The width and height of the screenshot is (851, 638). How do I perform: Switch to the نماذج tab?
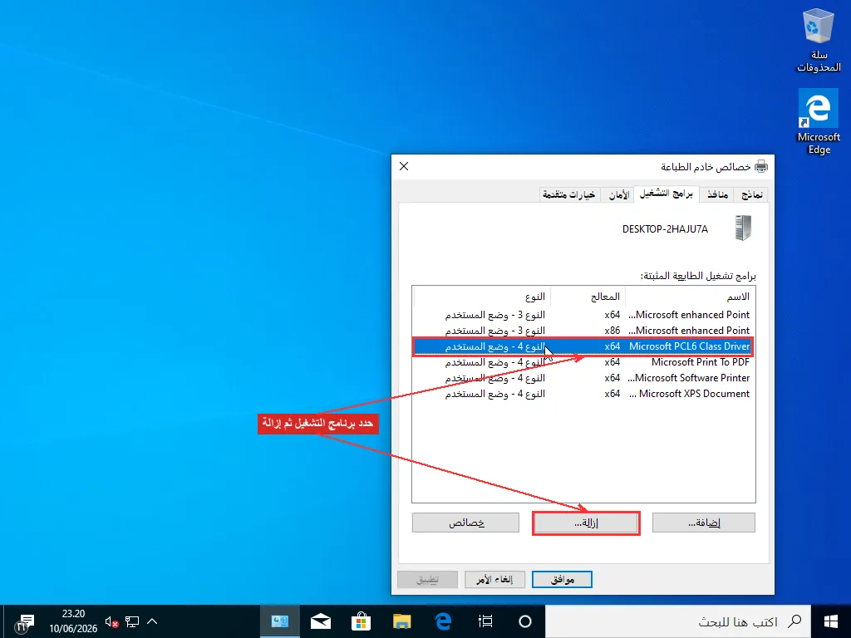tap(751, 194)
